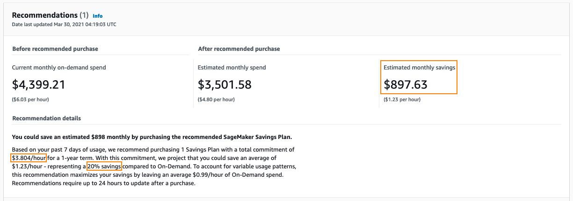Click the Estimated monthly spend label
573x201 pixels.
[x=232, y=68]
